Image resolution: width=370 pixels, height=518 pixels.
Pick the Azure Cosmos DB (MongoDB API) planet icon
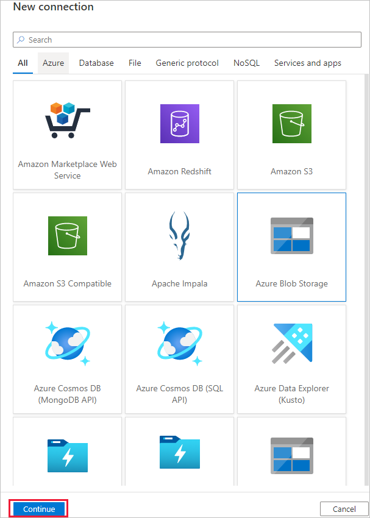(x=68, y=344)
